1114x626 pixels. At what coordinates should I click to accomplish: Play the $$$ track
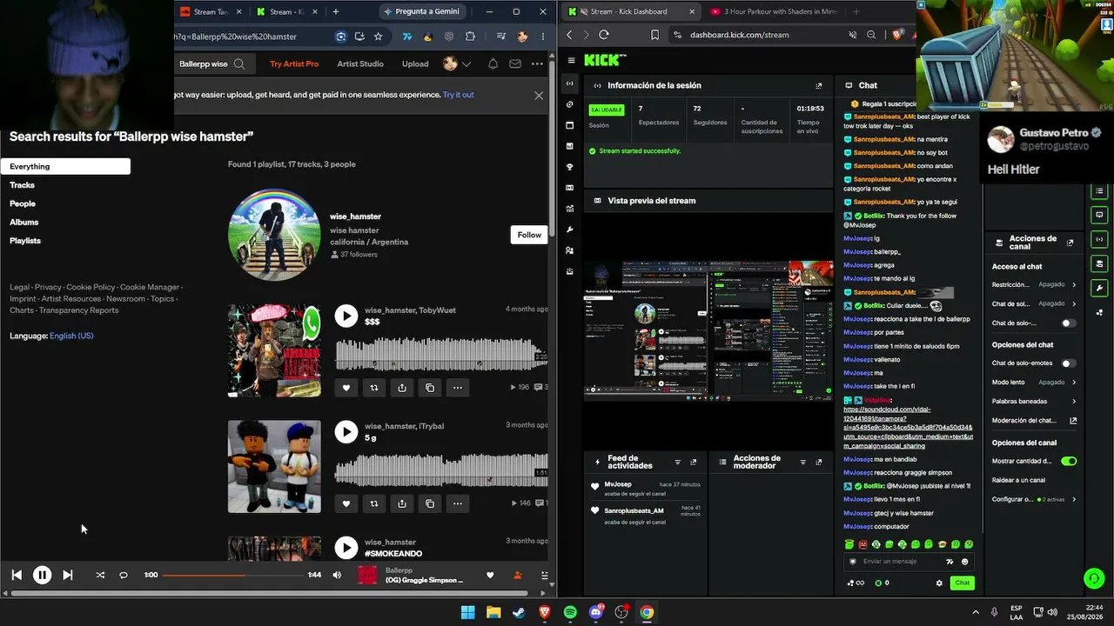(346, 316)
